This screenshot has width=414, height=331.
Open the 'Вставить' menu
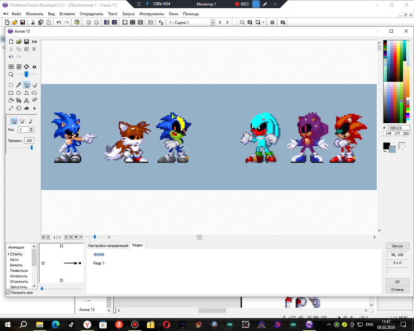tap(67, 14)
